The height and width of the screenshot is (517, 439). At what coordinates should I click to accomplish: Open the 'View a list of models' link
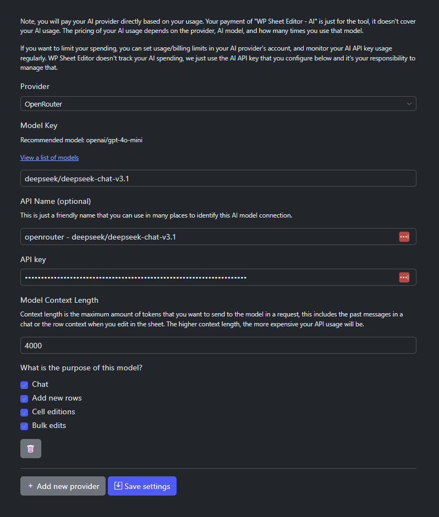pyautogui.click(x=50, y=158)
